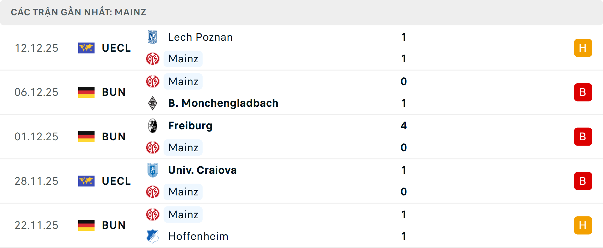603x248 pixels.
Task: Click Mainz crest in the Hoffenheim match
Action: point(153,214)
